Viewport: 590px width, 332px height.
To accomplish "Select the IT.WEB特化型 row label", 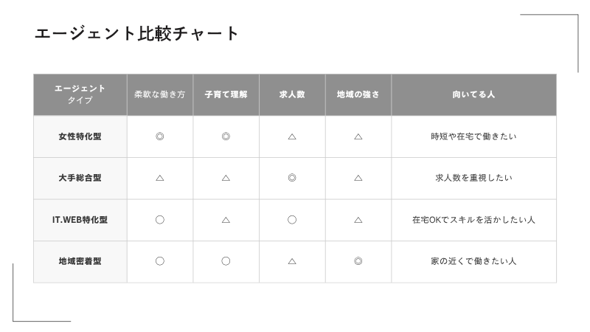I will pyautogui.click(x=80, y=220).
